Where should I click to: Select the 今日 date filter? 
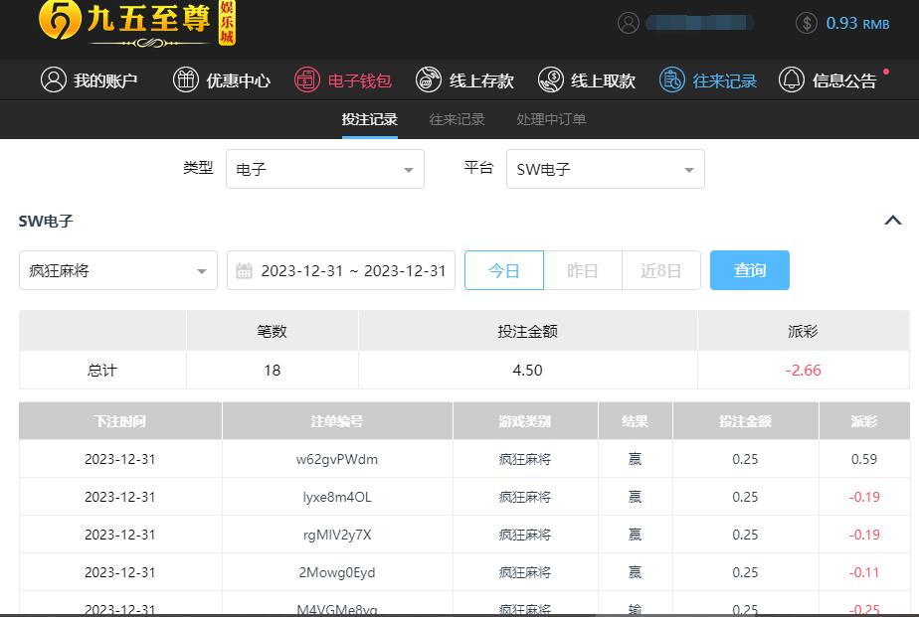[x=504, y=270]
